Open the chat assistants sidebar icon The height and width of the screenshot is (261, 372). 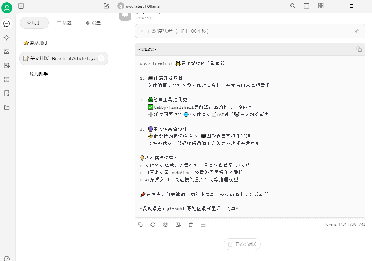(x=7, y=24)
